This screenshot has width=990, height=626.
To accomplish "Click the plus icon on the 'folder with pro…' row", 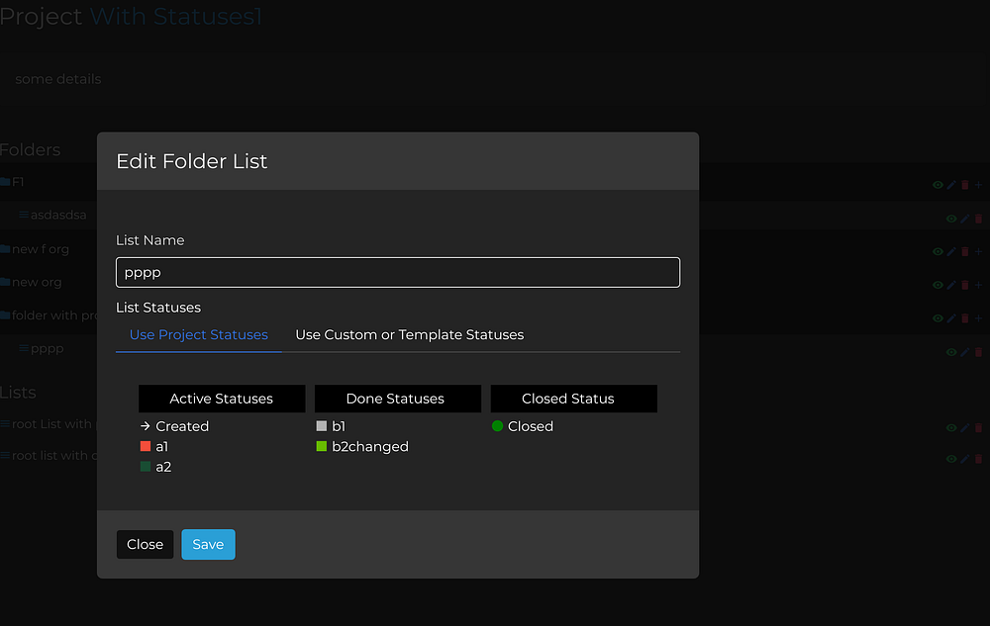I will coord(979,318).
